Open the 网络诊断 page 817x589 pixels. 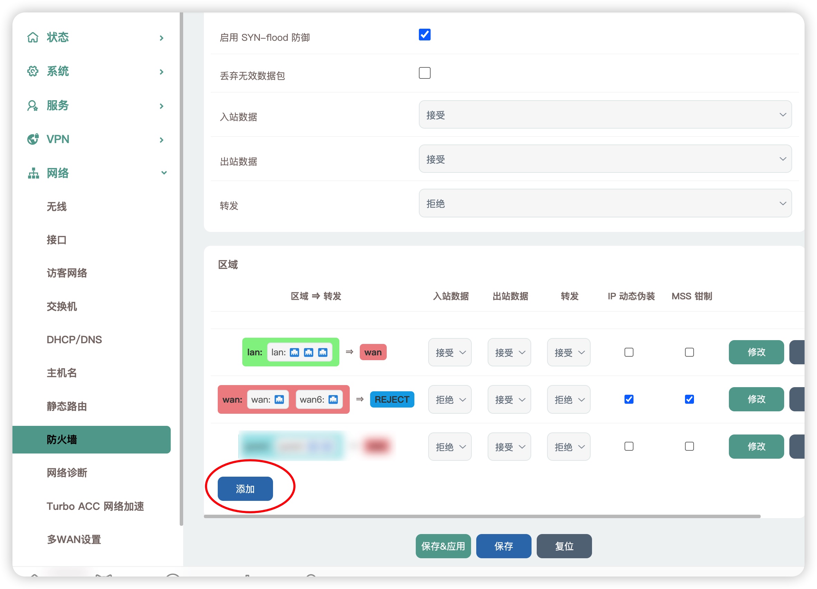coord(67,473)
